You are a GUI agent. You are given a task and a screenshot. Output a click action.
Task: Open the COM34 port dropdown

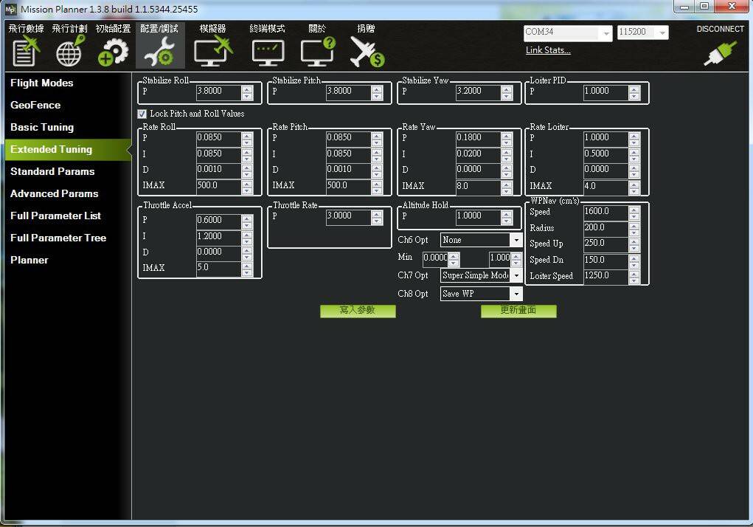[568, 32]
